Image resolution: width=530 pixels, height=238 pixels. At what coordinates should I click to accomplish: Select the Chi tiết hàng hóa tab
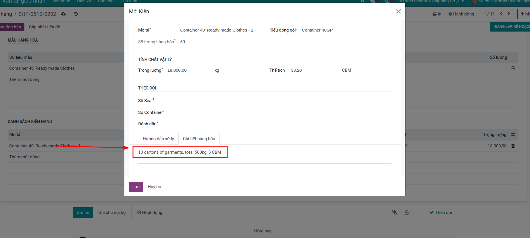click(199, 139)
